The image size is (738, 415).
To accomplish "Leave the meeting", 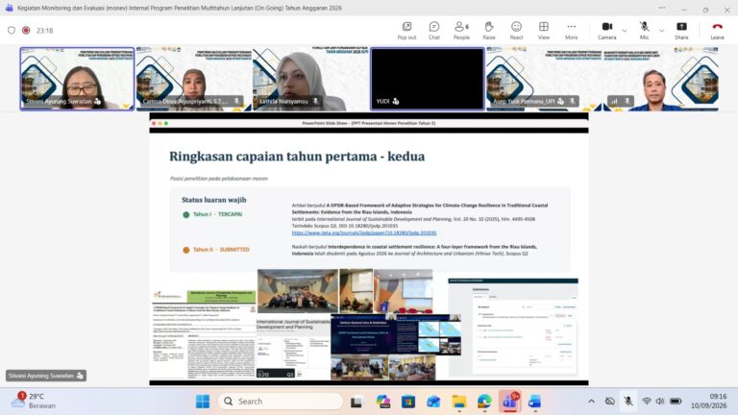I will [717, 31].
